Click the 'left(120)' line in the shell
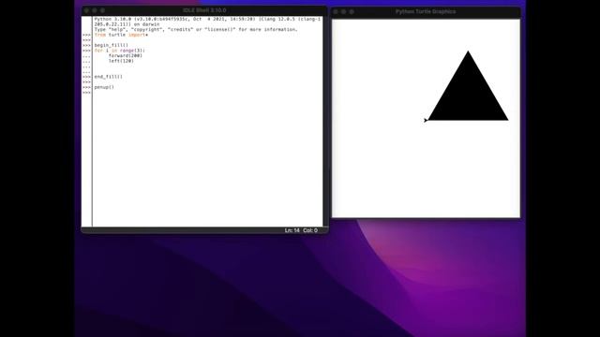The height and width of the screenshot is (337, 600). click(121, 61)
